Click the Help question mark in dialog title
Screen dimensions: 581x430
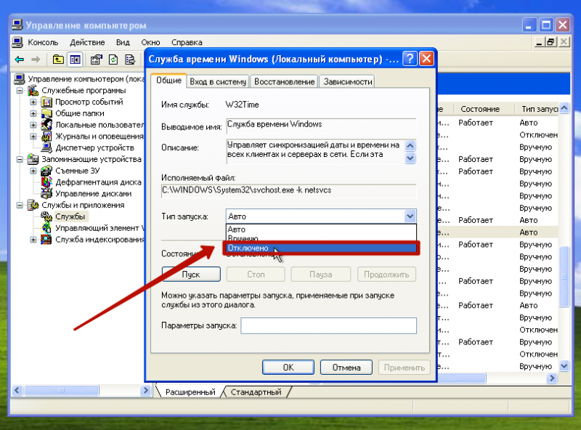tap(410, 59)
